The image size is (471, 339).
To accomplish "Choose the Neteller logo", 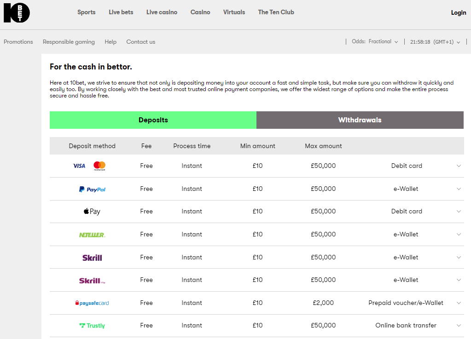I will point(92,235).
